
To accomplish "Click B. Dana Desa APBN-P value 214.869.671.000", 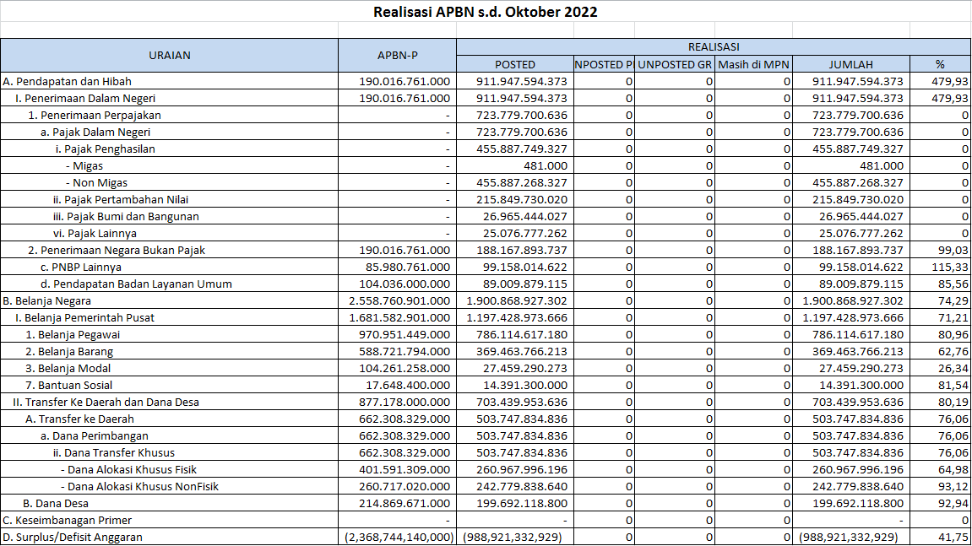I will click(404, 504).
